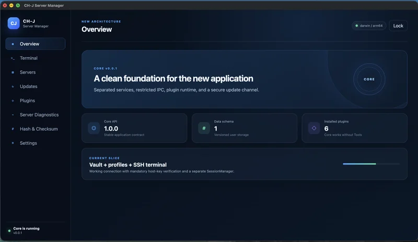Image resolution: width=418 pixels, height=242 pixels.
Task: Click the Lock button
Action: (x=398, y=26)
